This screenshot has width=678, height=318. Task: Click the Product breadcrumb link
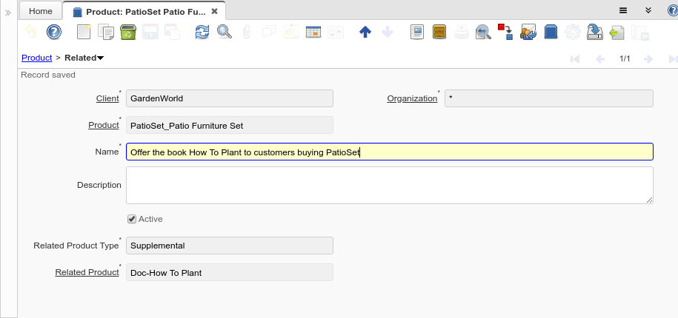click(36, 58)
